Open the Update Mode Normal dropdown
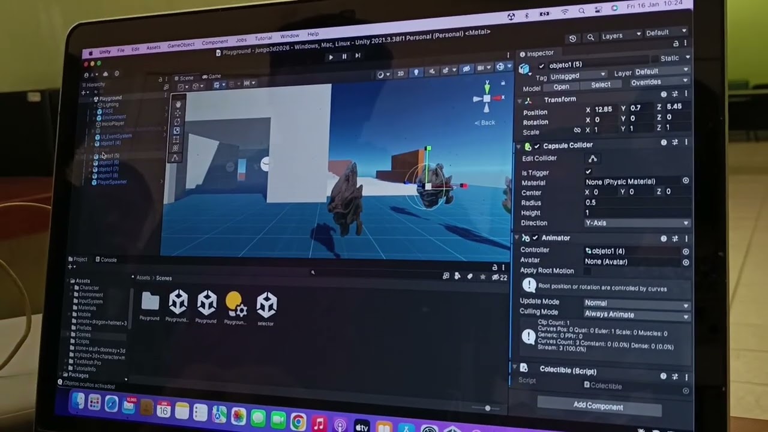 (637, 304)
